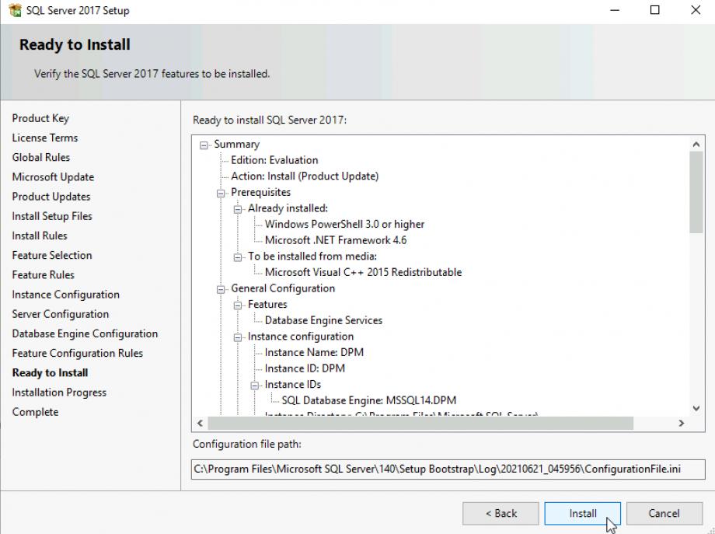Collapse the Instance IDs node

pyautogui.click(x=254, y=384)
